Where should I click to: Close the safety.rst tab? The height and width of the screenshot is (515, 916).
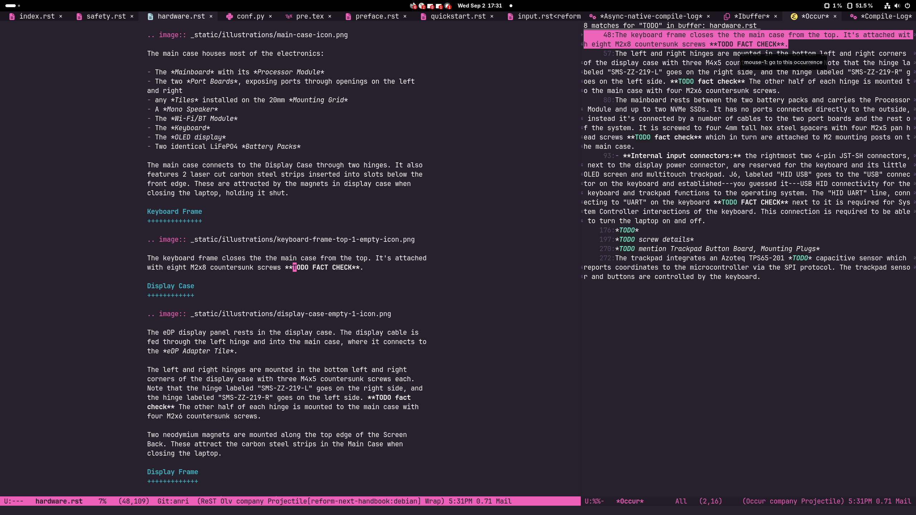[x=132, y=16]
